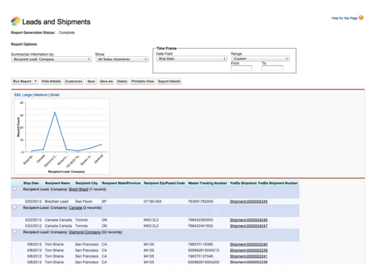Open the Shipment-0000004245 link
The height and width of the screenshot is (277, 374).
(x=249, y=201)
